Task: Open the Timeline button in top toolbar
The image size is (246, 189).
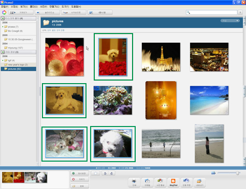Action: 74,12
